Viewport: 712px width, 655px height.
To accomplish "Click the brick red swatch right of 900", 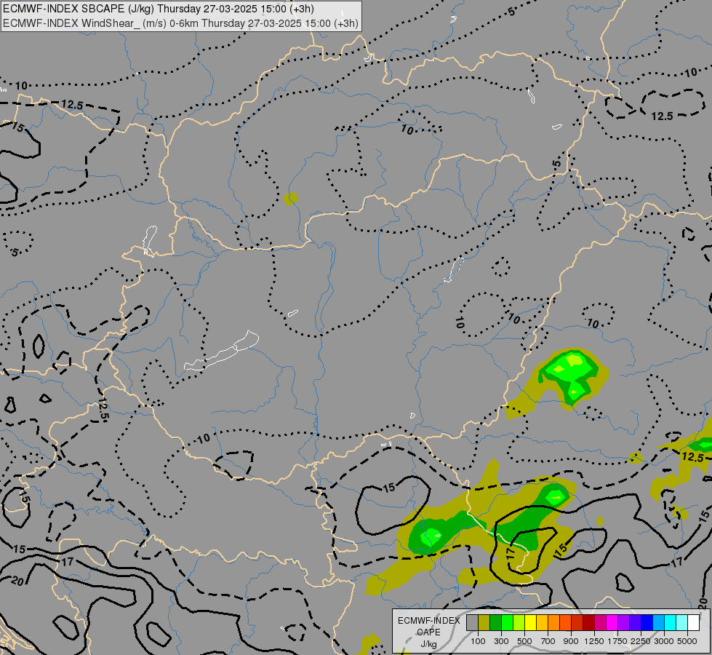I will (x=577, y=622).
